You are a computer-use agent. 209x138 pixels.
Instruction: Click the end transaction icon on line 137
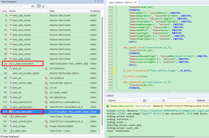tap(11, 112)
